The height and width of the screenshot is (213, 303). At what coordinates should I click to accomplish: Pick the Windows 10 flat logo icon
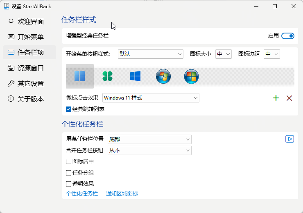(x=135, y=76)
